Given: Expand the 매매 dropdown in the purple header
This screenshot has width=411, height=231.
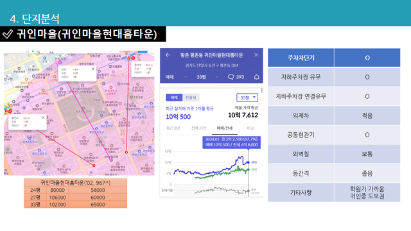Looking at the screenshot, I should click(x=176, y=77).
